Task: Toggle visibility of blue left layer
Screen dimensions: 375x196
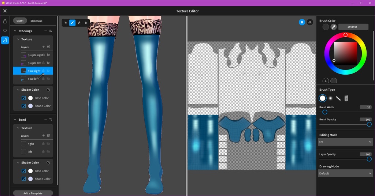Action: [48, 79]
